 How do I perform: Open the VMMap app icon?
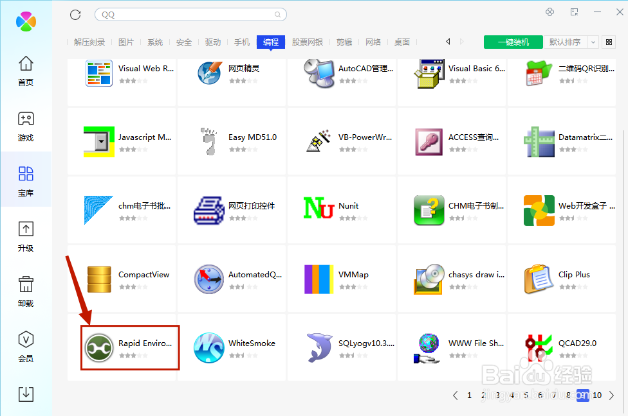tap(319, 279)
